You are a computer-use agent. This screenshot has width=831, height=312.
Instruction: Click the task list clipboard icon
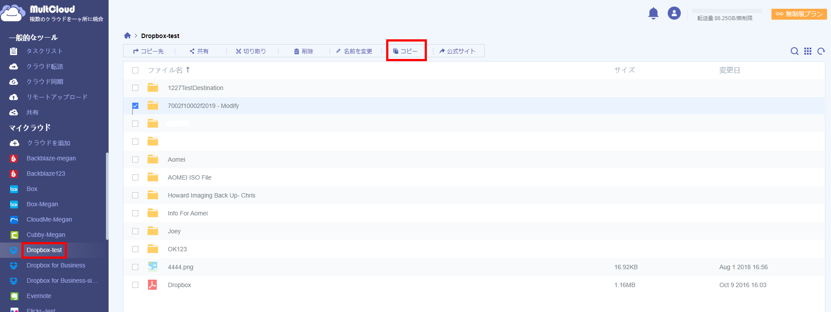coord(14,51)
